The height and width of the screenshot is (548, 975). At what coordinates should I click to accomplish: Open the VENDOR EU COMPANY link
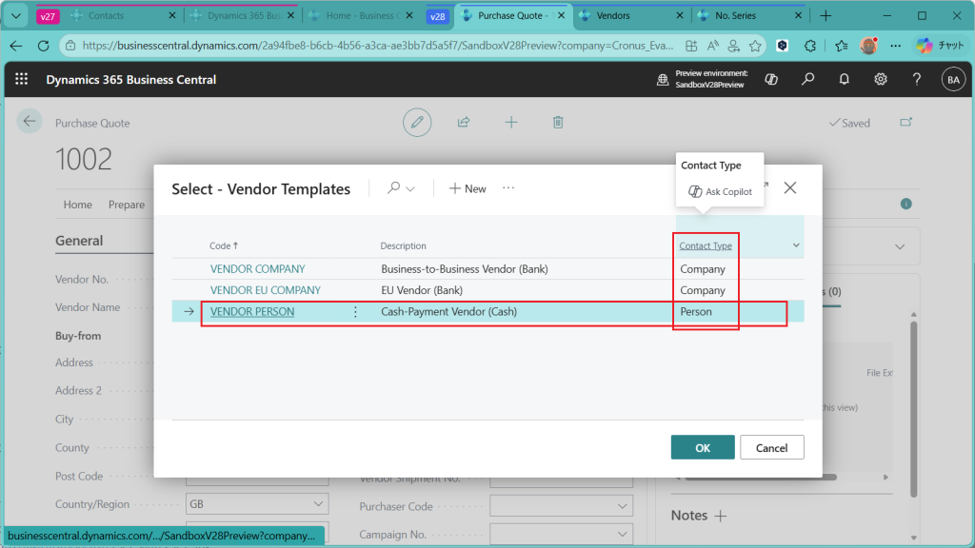coord(265,290)
